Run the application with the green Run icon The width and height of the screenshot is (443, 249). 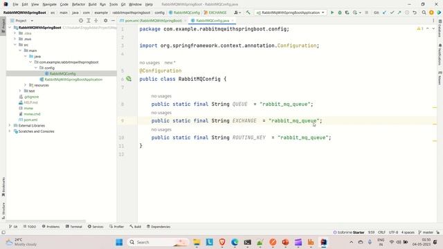[x=332, y=12]
